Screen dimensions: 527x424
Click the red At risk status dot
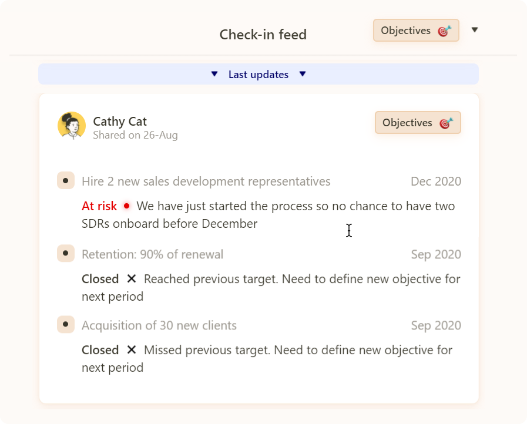click(x=127, y=206)
